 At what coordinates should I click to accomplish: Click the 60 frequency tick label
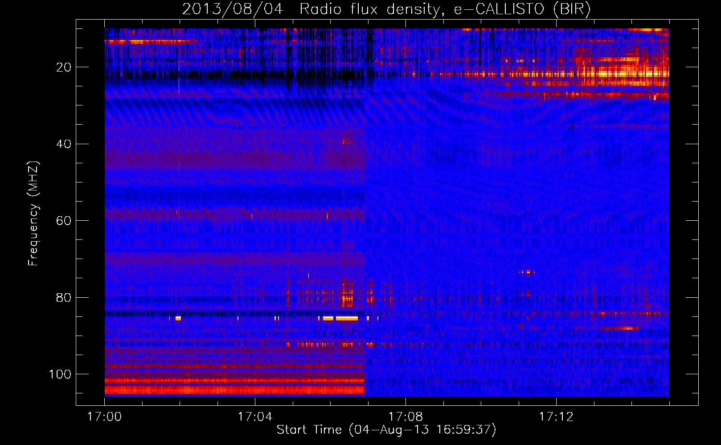tap(63, 221)
